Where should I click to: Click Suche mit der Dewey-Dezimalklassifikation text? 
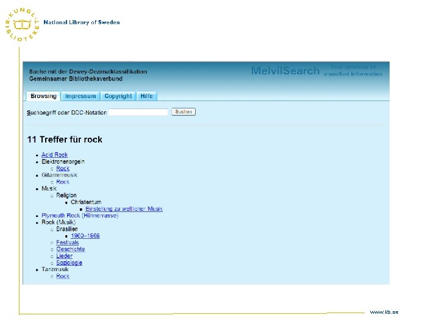(88, 72)
